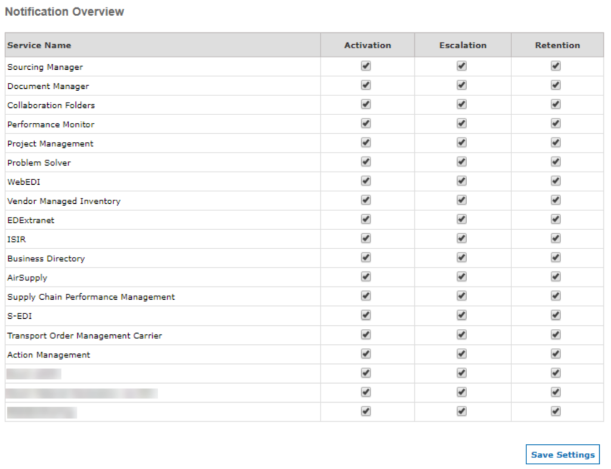This screenshot has height=469, width=611.
Task: Uncheck Activation for Supply Chain Performance Management
Action: (366, 296)
